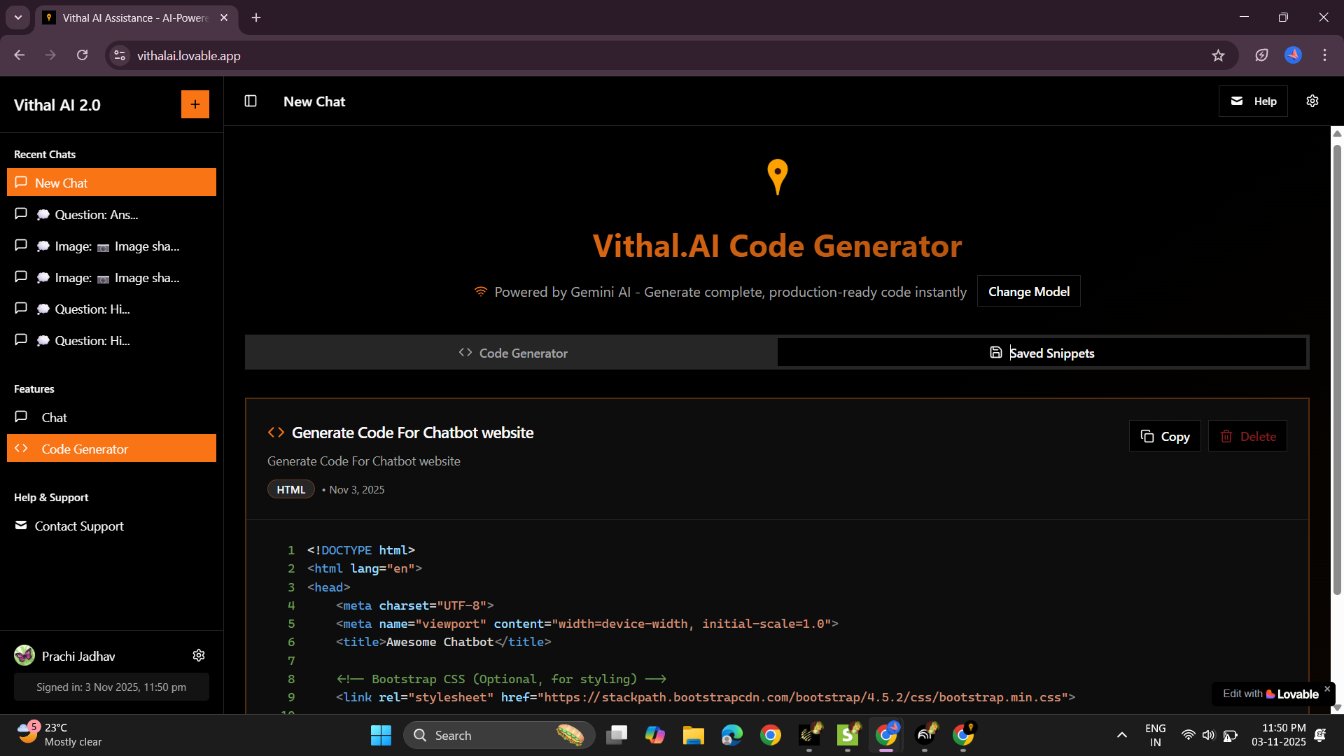Open the browser tab search dropdown
This screenshot has width=1344, height=756.
click(x=17, y=17)
